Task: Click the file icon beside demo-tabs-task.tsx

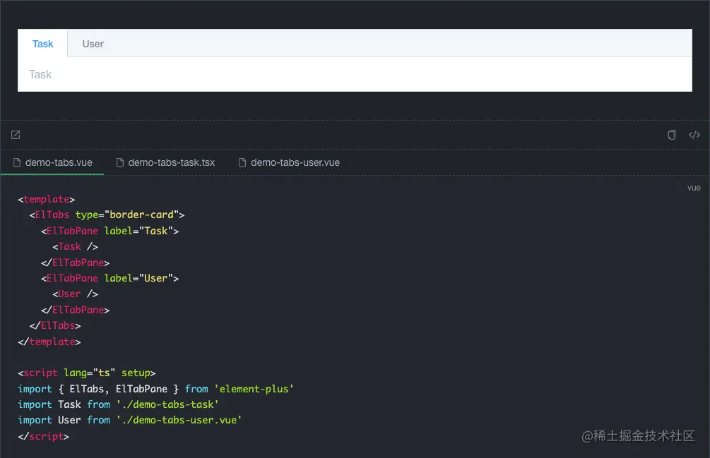Action: (120, 162)
